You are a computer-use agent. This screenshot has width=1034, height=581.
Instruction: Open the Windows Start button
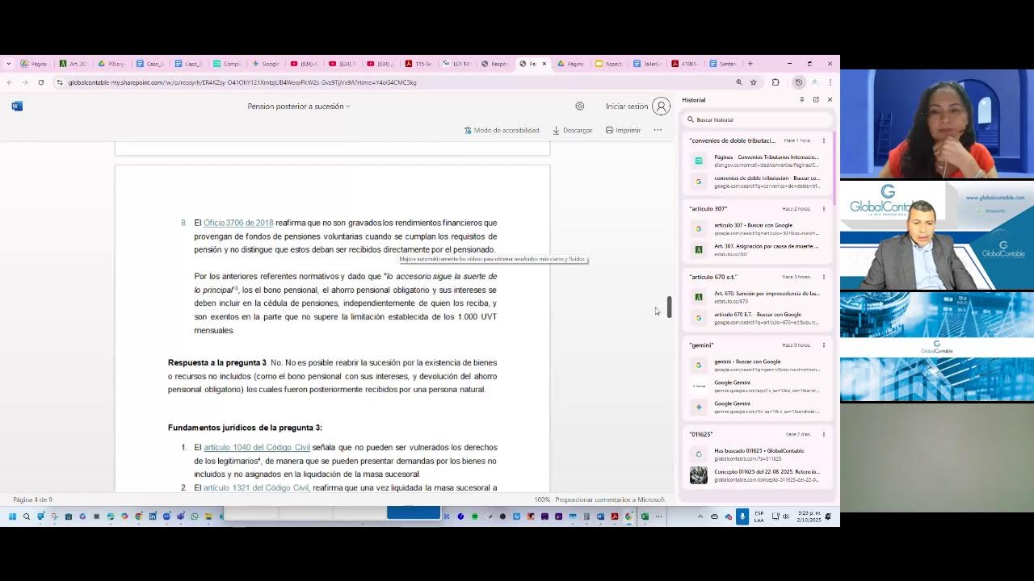[x=12, y=516]
